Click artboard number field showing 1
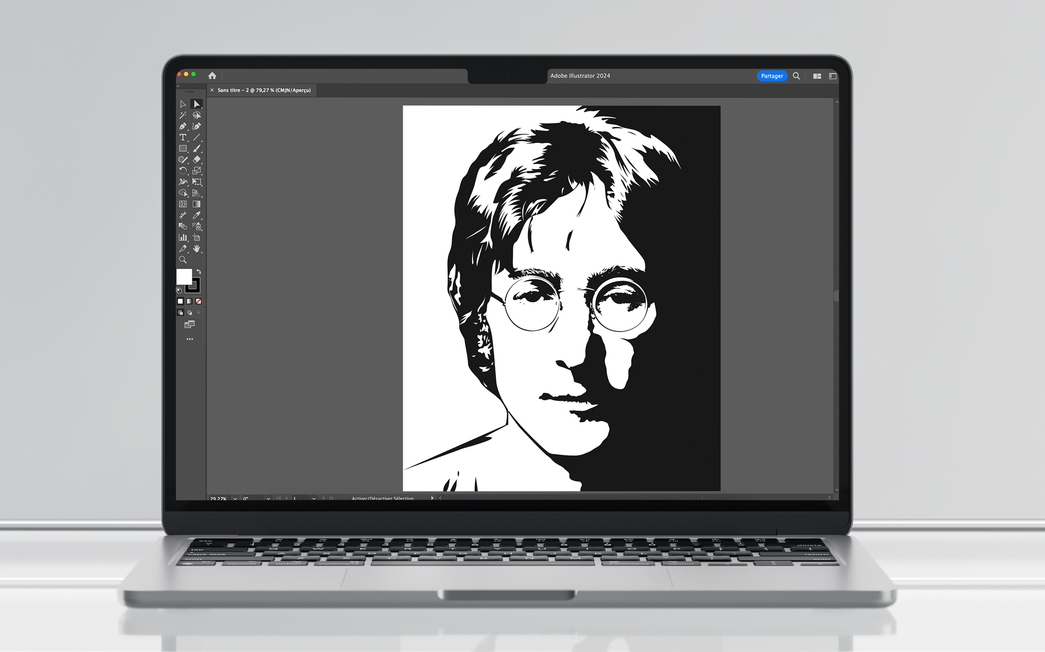Image resolution: width=1045 pixels, height=652 pixels. pos(301,498)
